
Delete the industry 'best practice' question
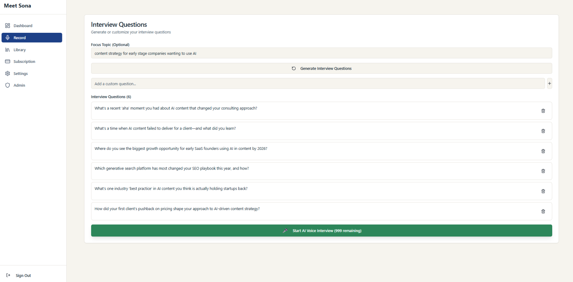click(x=543, y=191)
